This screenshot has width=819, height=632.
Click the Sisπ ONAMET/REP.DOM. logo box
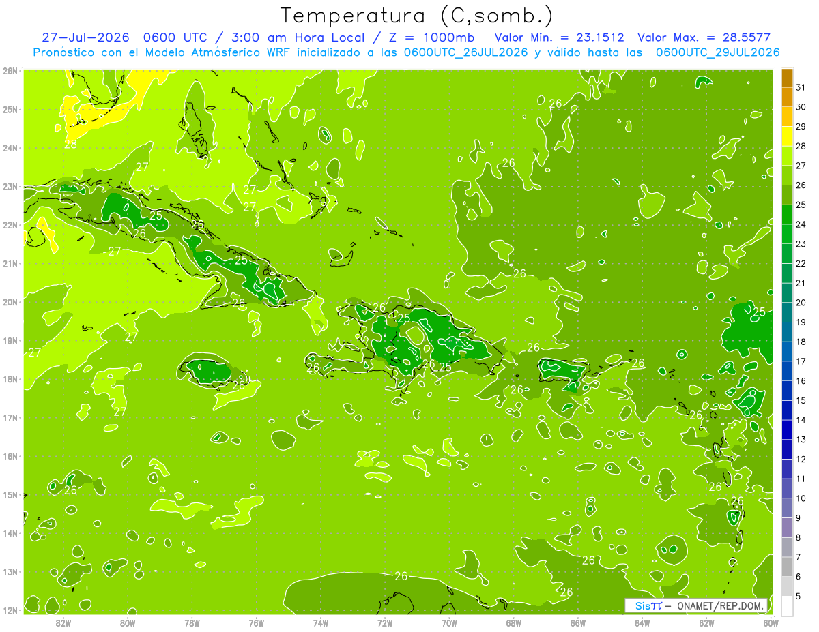[696, 605]
